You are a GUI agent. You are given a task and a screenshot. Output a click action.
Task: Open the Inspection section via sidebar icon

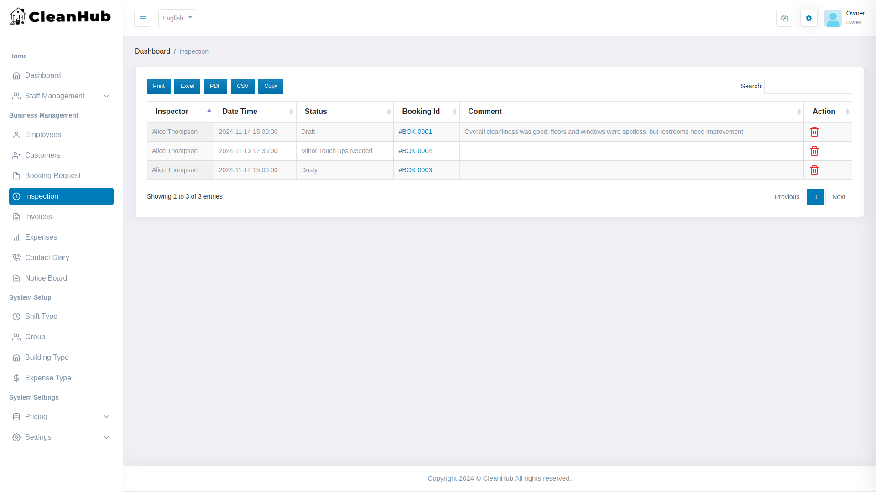(16, 196)
